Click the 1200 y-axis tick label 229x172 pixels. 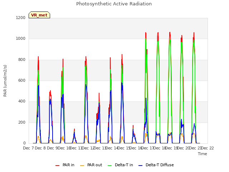click(21, 18)
